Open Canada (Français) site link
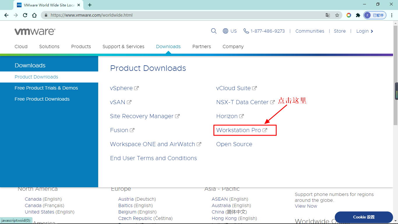This screenshot has height=224, width=398. click(45, 206)
